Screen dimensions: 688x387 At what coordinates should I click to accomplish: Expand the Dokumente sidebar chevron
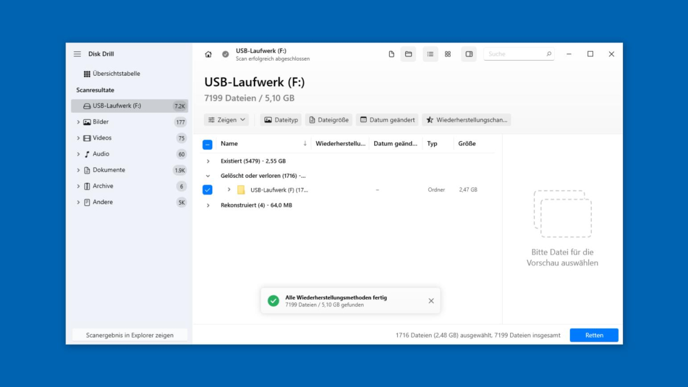(x=78, y=170)
